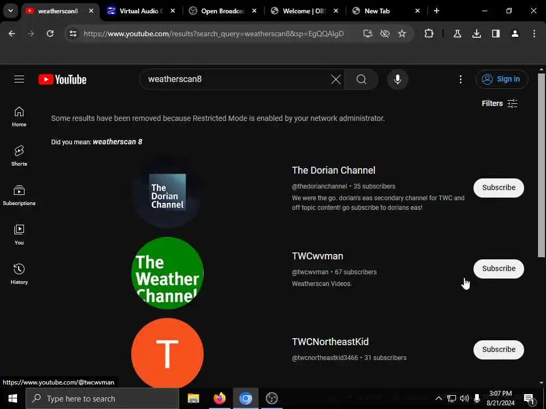This screenshot has height=409, width=546.
Task: Open Chrome Labs flask icon
Action: tap(457, 34)
